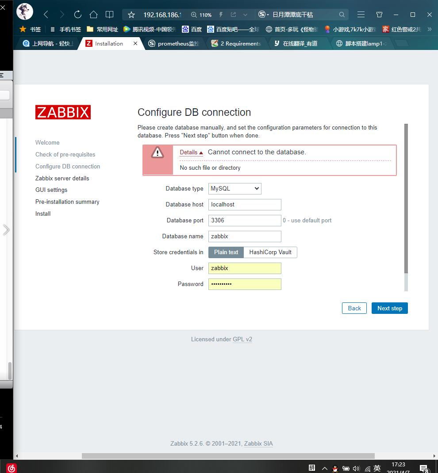This screenshot has width=438, height=473.
Task: Show more bookmarks chevron
Action: coord(430,29)
